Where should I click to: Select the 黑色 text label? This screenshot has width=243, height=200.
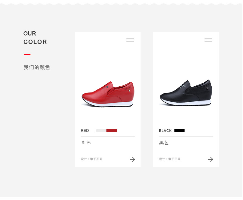[164, 143]
